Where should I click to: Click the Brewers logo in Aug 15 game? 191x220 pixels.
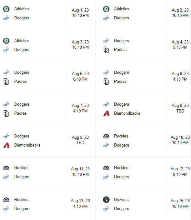(x=106, y=200)
